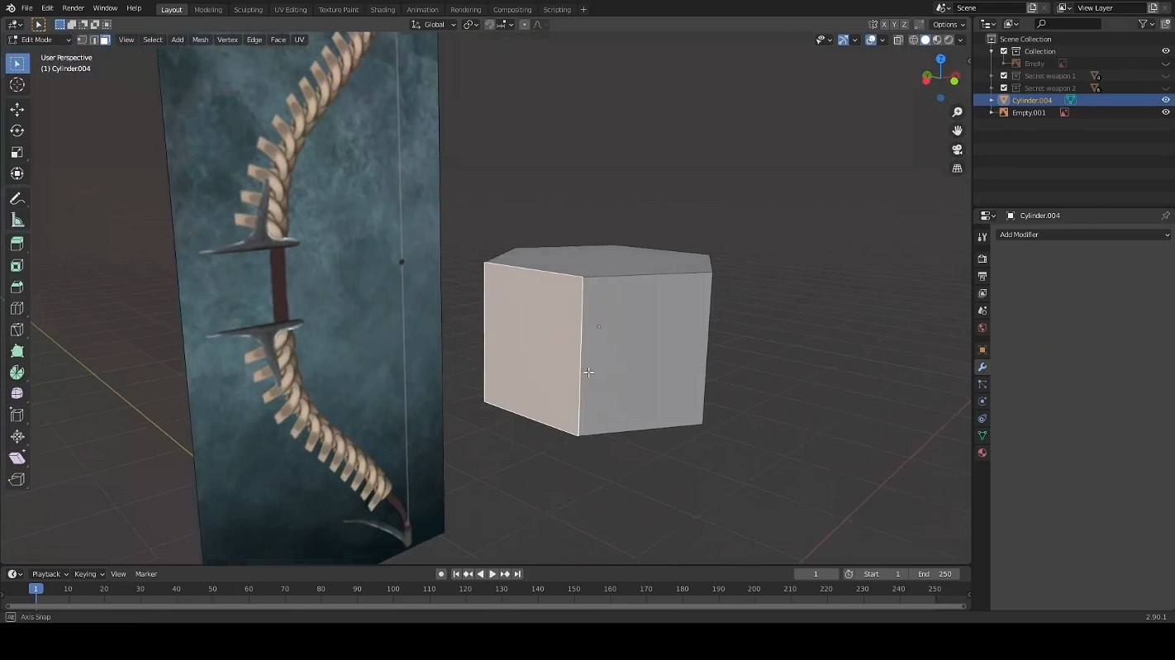Open Modifier properties wrench tab

982,367
